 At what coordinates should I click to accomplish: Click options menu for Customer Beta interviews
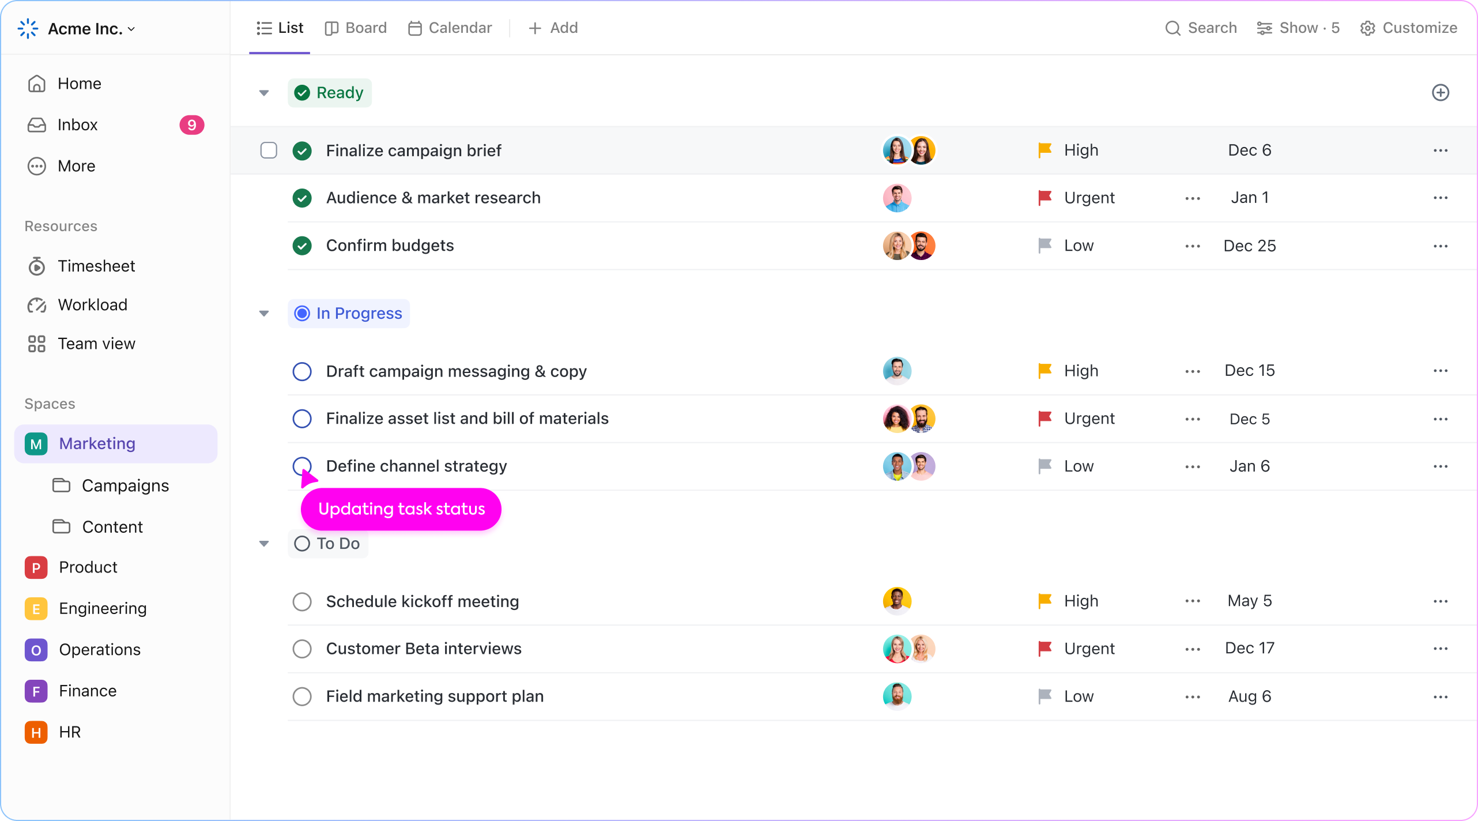click(x=1441, y=648)
